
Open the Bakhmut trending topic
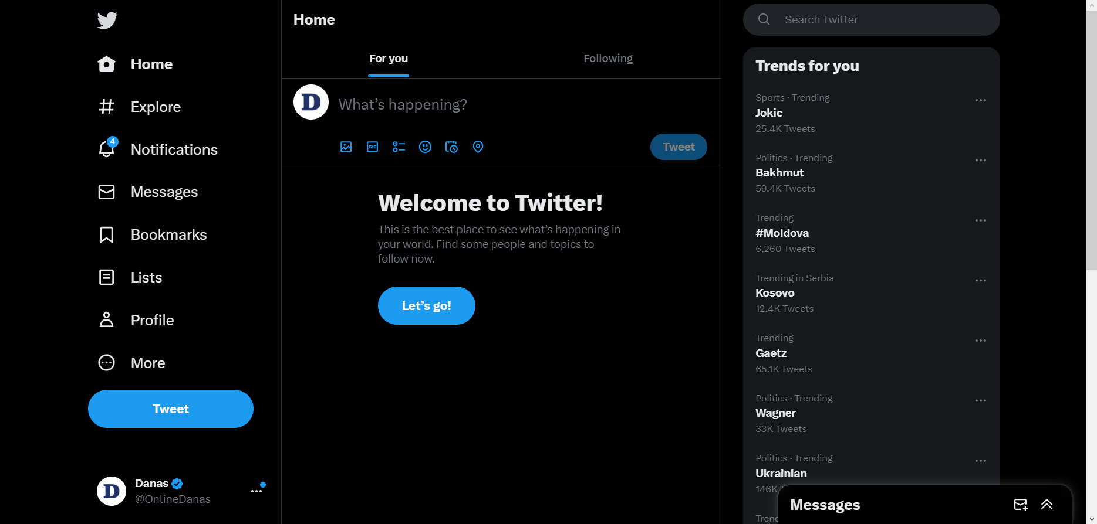tap(779, 173)
